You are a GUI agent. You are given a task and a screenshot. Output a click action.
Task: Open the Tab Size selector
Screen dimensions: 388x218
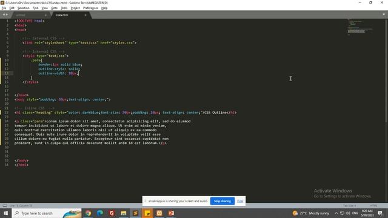click(349, 206)
